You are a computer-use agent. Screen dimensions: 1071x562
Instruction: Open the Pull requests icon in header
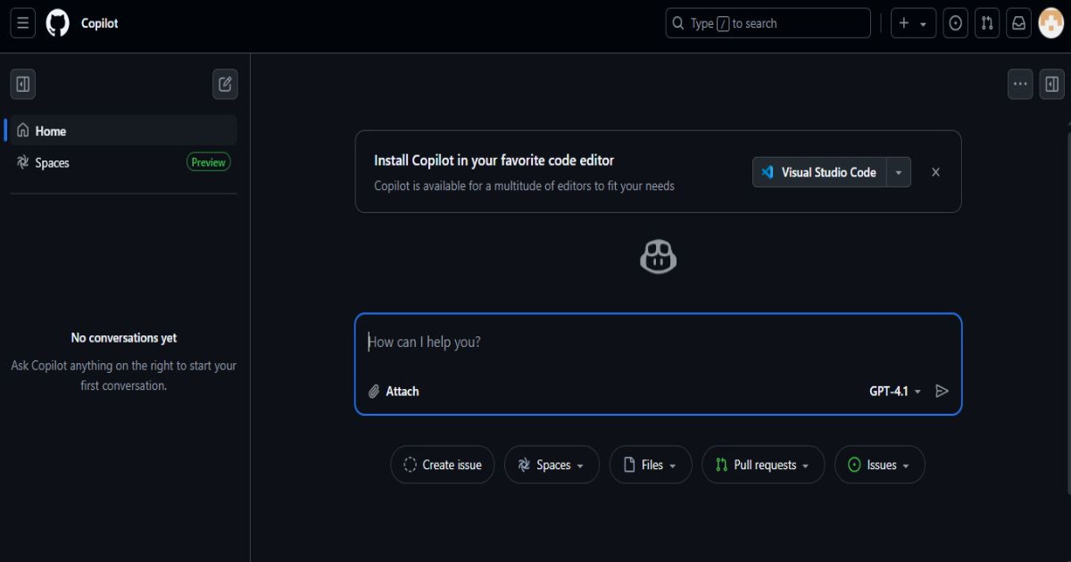(987, 23)
